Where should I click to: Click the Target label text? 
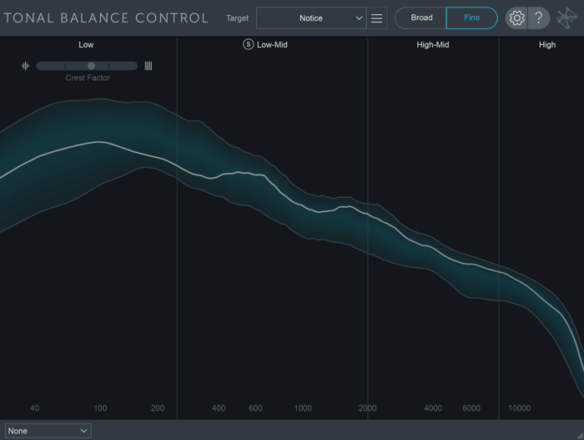click(x=237, y=18)
